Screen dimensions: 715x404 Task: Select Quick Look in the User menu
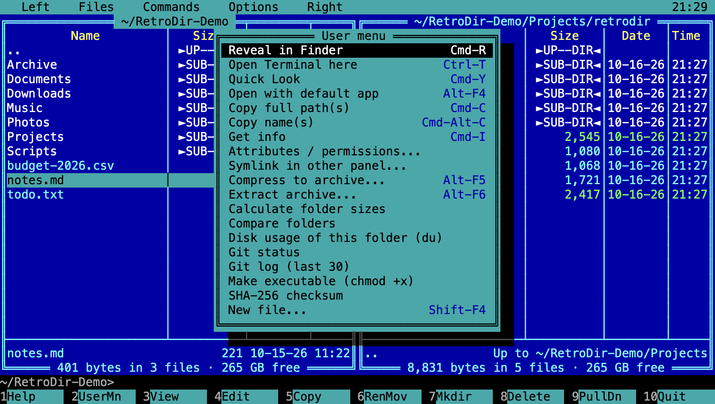pos(357,79)
